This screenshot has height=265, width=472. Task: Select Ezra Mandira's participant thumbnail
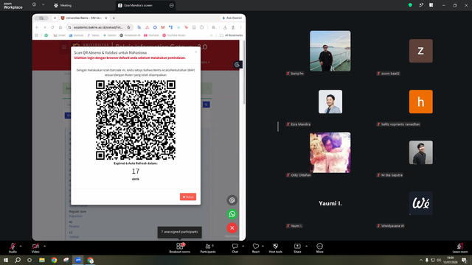point(330,102)
